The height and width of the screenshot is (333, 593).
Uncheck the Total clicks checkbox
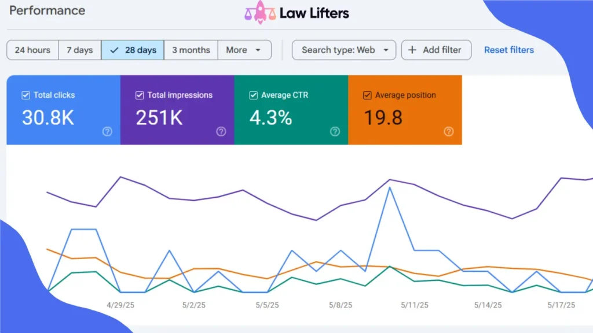tap(25, 95)
